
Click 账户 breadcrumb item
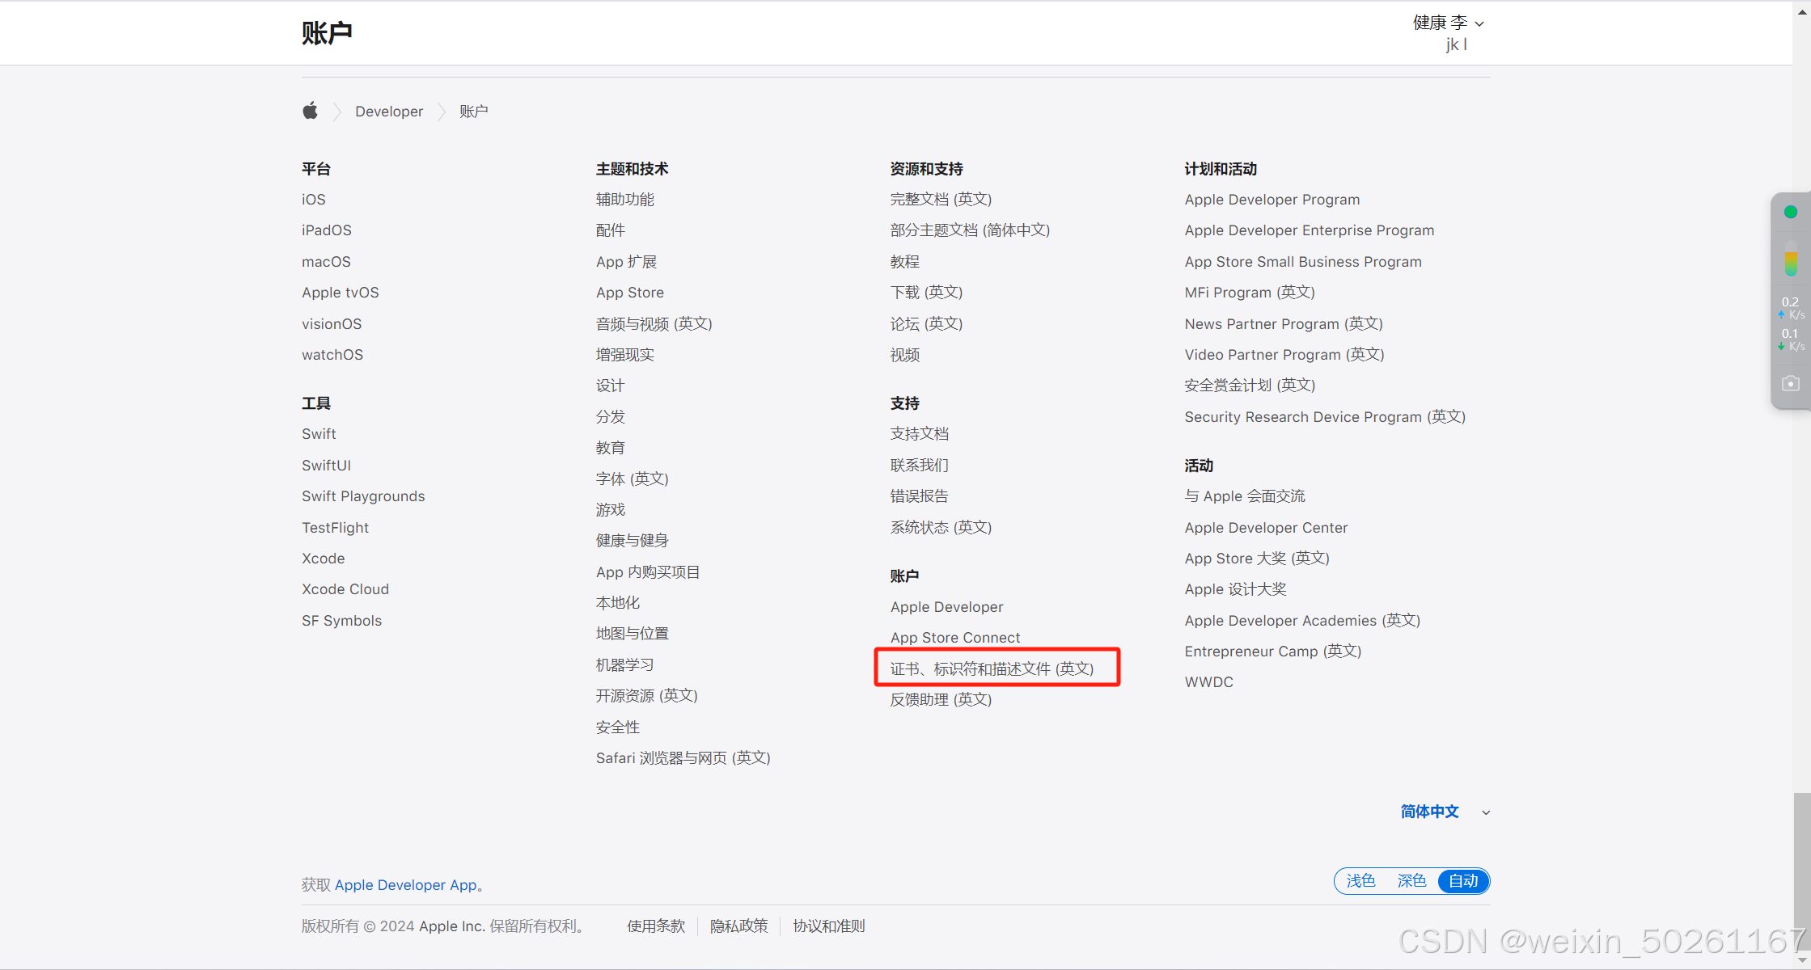[x=474, y=112]
